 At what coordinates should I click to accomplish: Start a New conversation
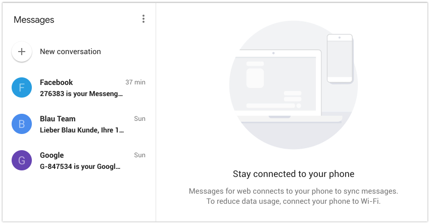[x=70, y=52]
